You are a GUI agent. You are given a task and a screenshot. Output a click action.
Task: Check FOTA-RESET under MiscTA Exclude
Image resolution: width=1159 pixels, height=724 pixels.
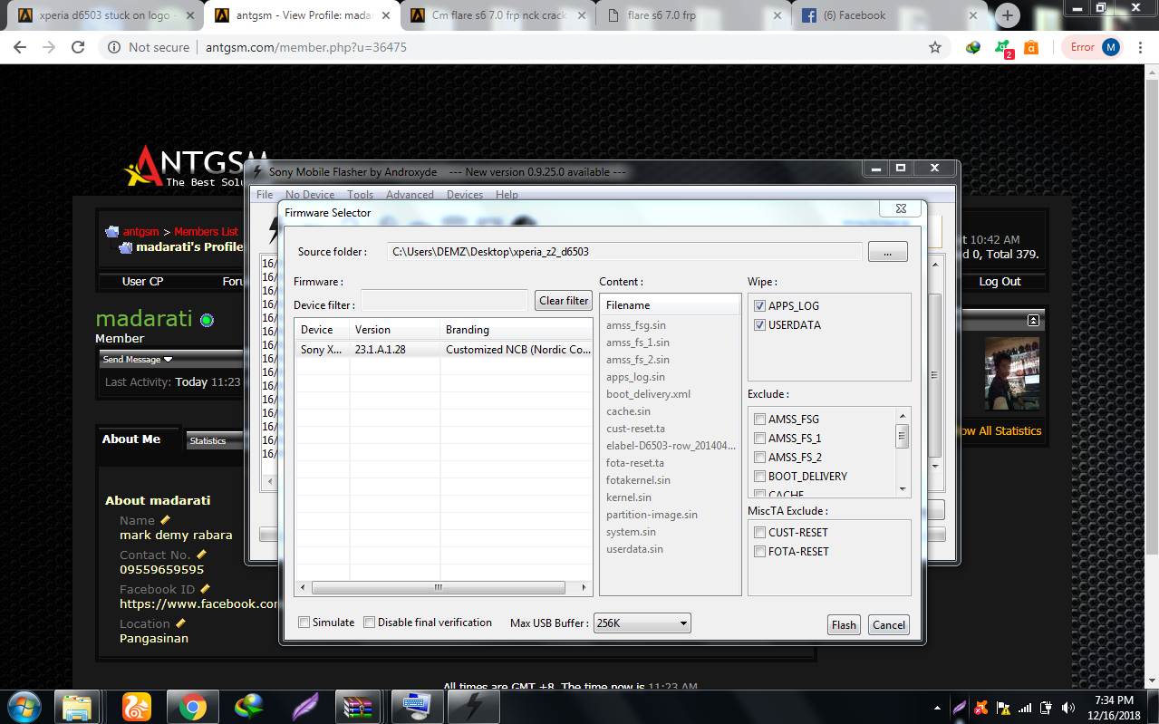coord(759,552)
